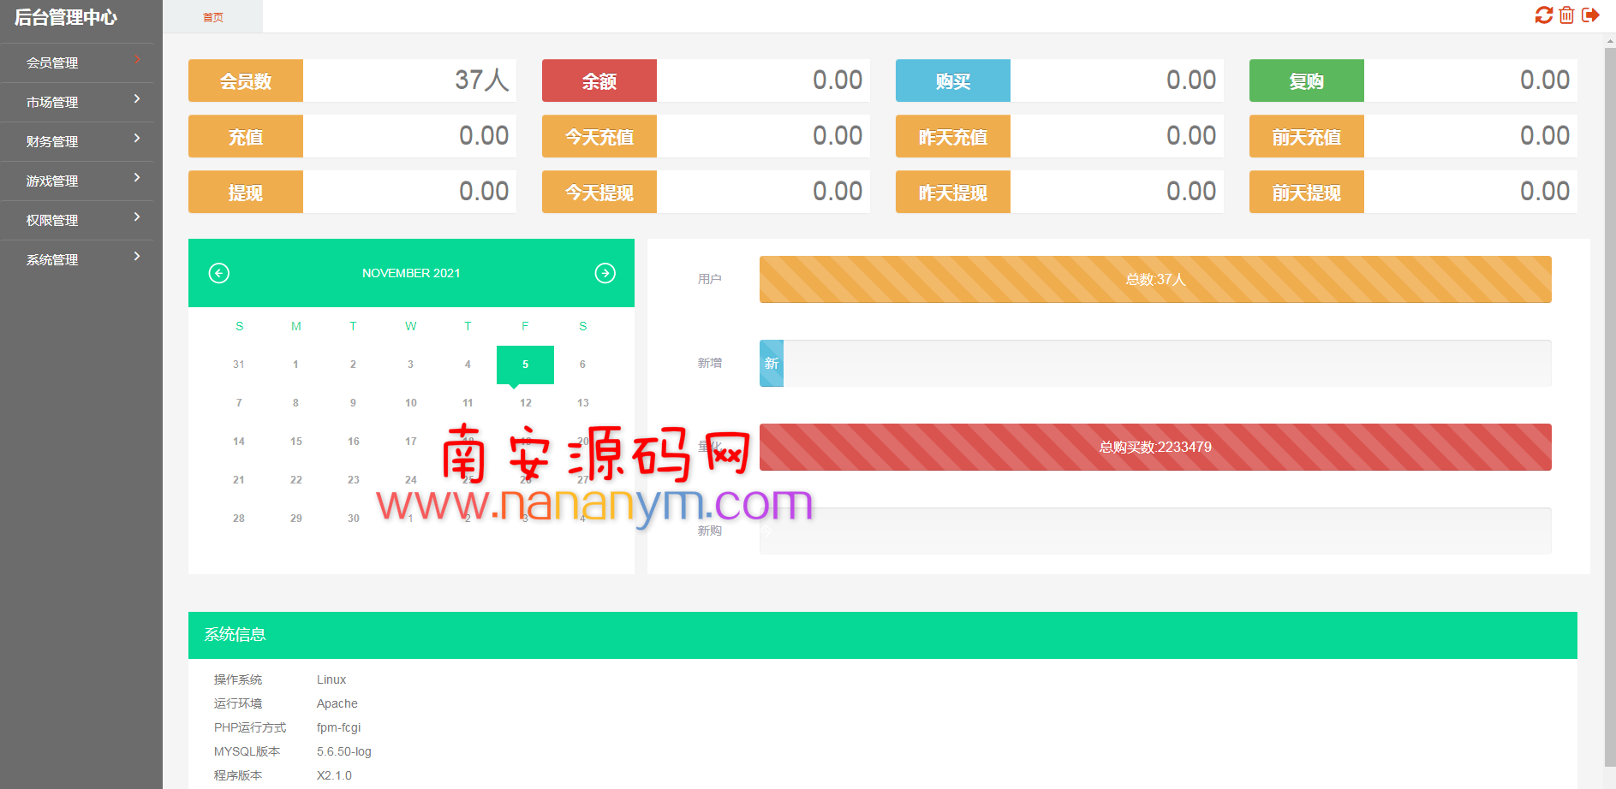
Task: Expand 权限管理 sidebar menu arrow
Action: [x=137, y=217]
